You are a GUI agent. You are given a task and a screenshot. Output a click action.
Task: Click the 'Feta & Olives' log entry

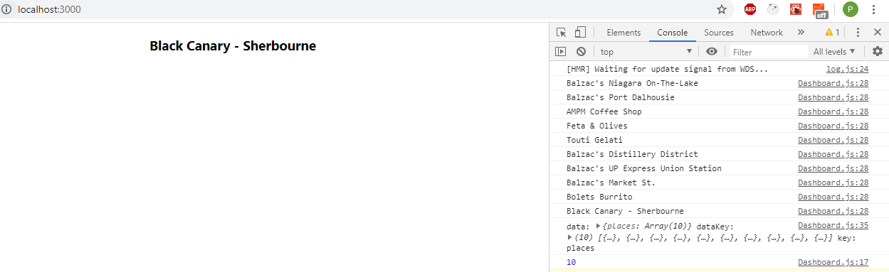596,126
